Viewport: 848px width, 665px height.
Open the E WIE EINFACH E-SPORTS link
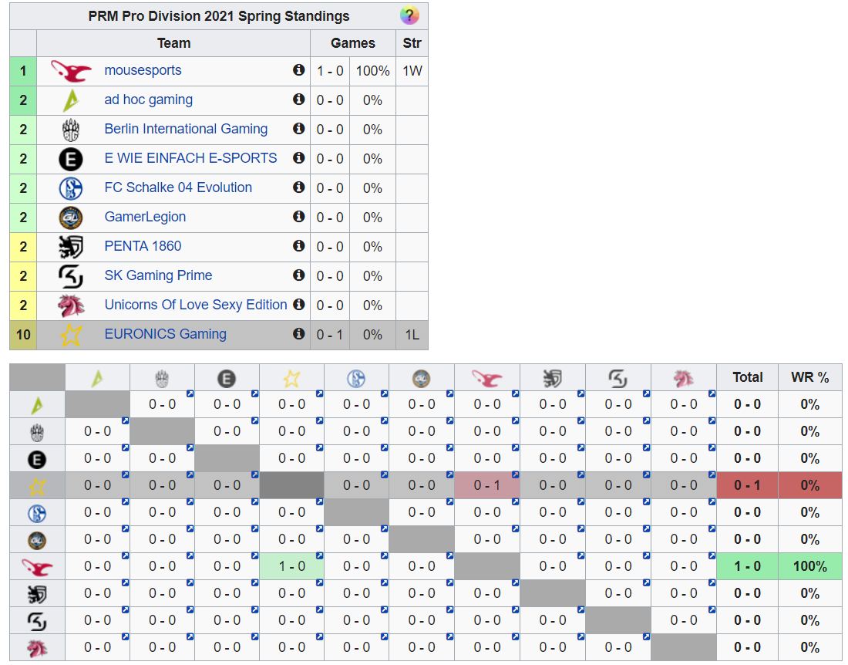tap(190, 158)
